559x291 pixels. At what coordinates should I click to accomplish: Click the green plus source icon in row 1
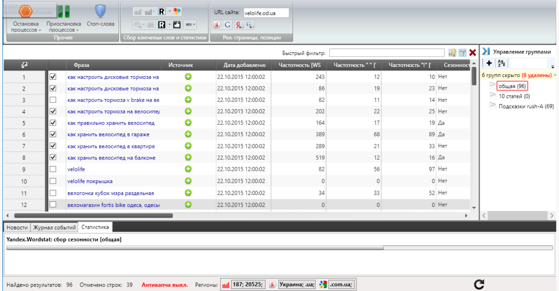click(188, 77)
